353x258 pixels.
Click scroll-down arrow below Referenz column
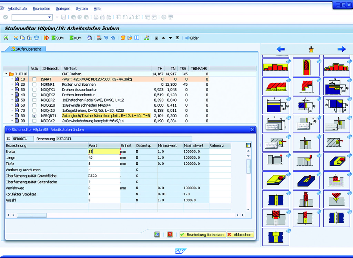point(248,210)
